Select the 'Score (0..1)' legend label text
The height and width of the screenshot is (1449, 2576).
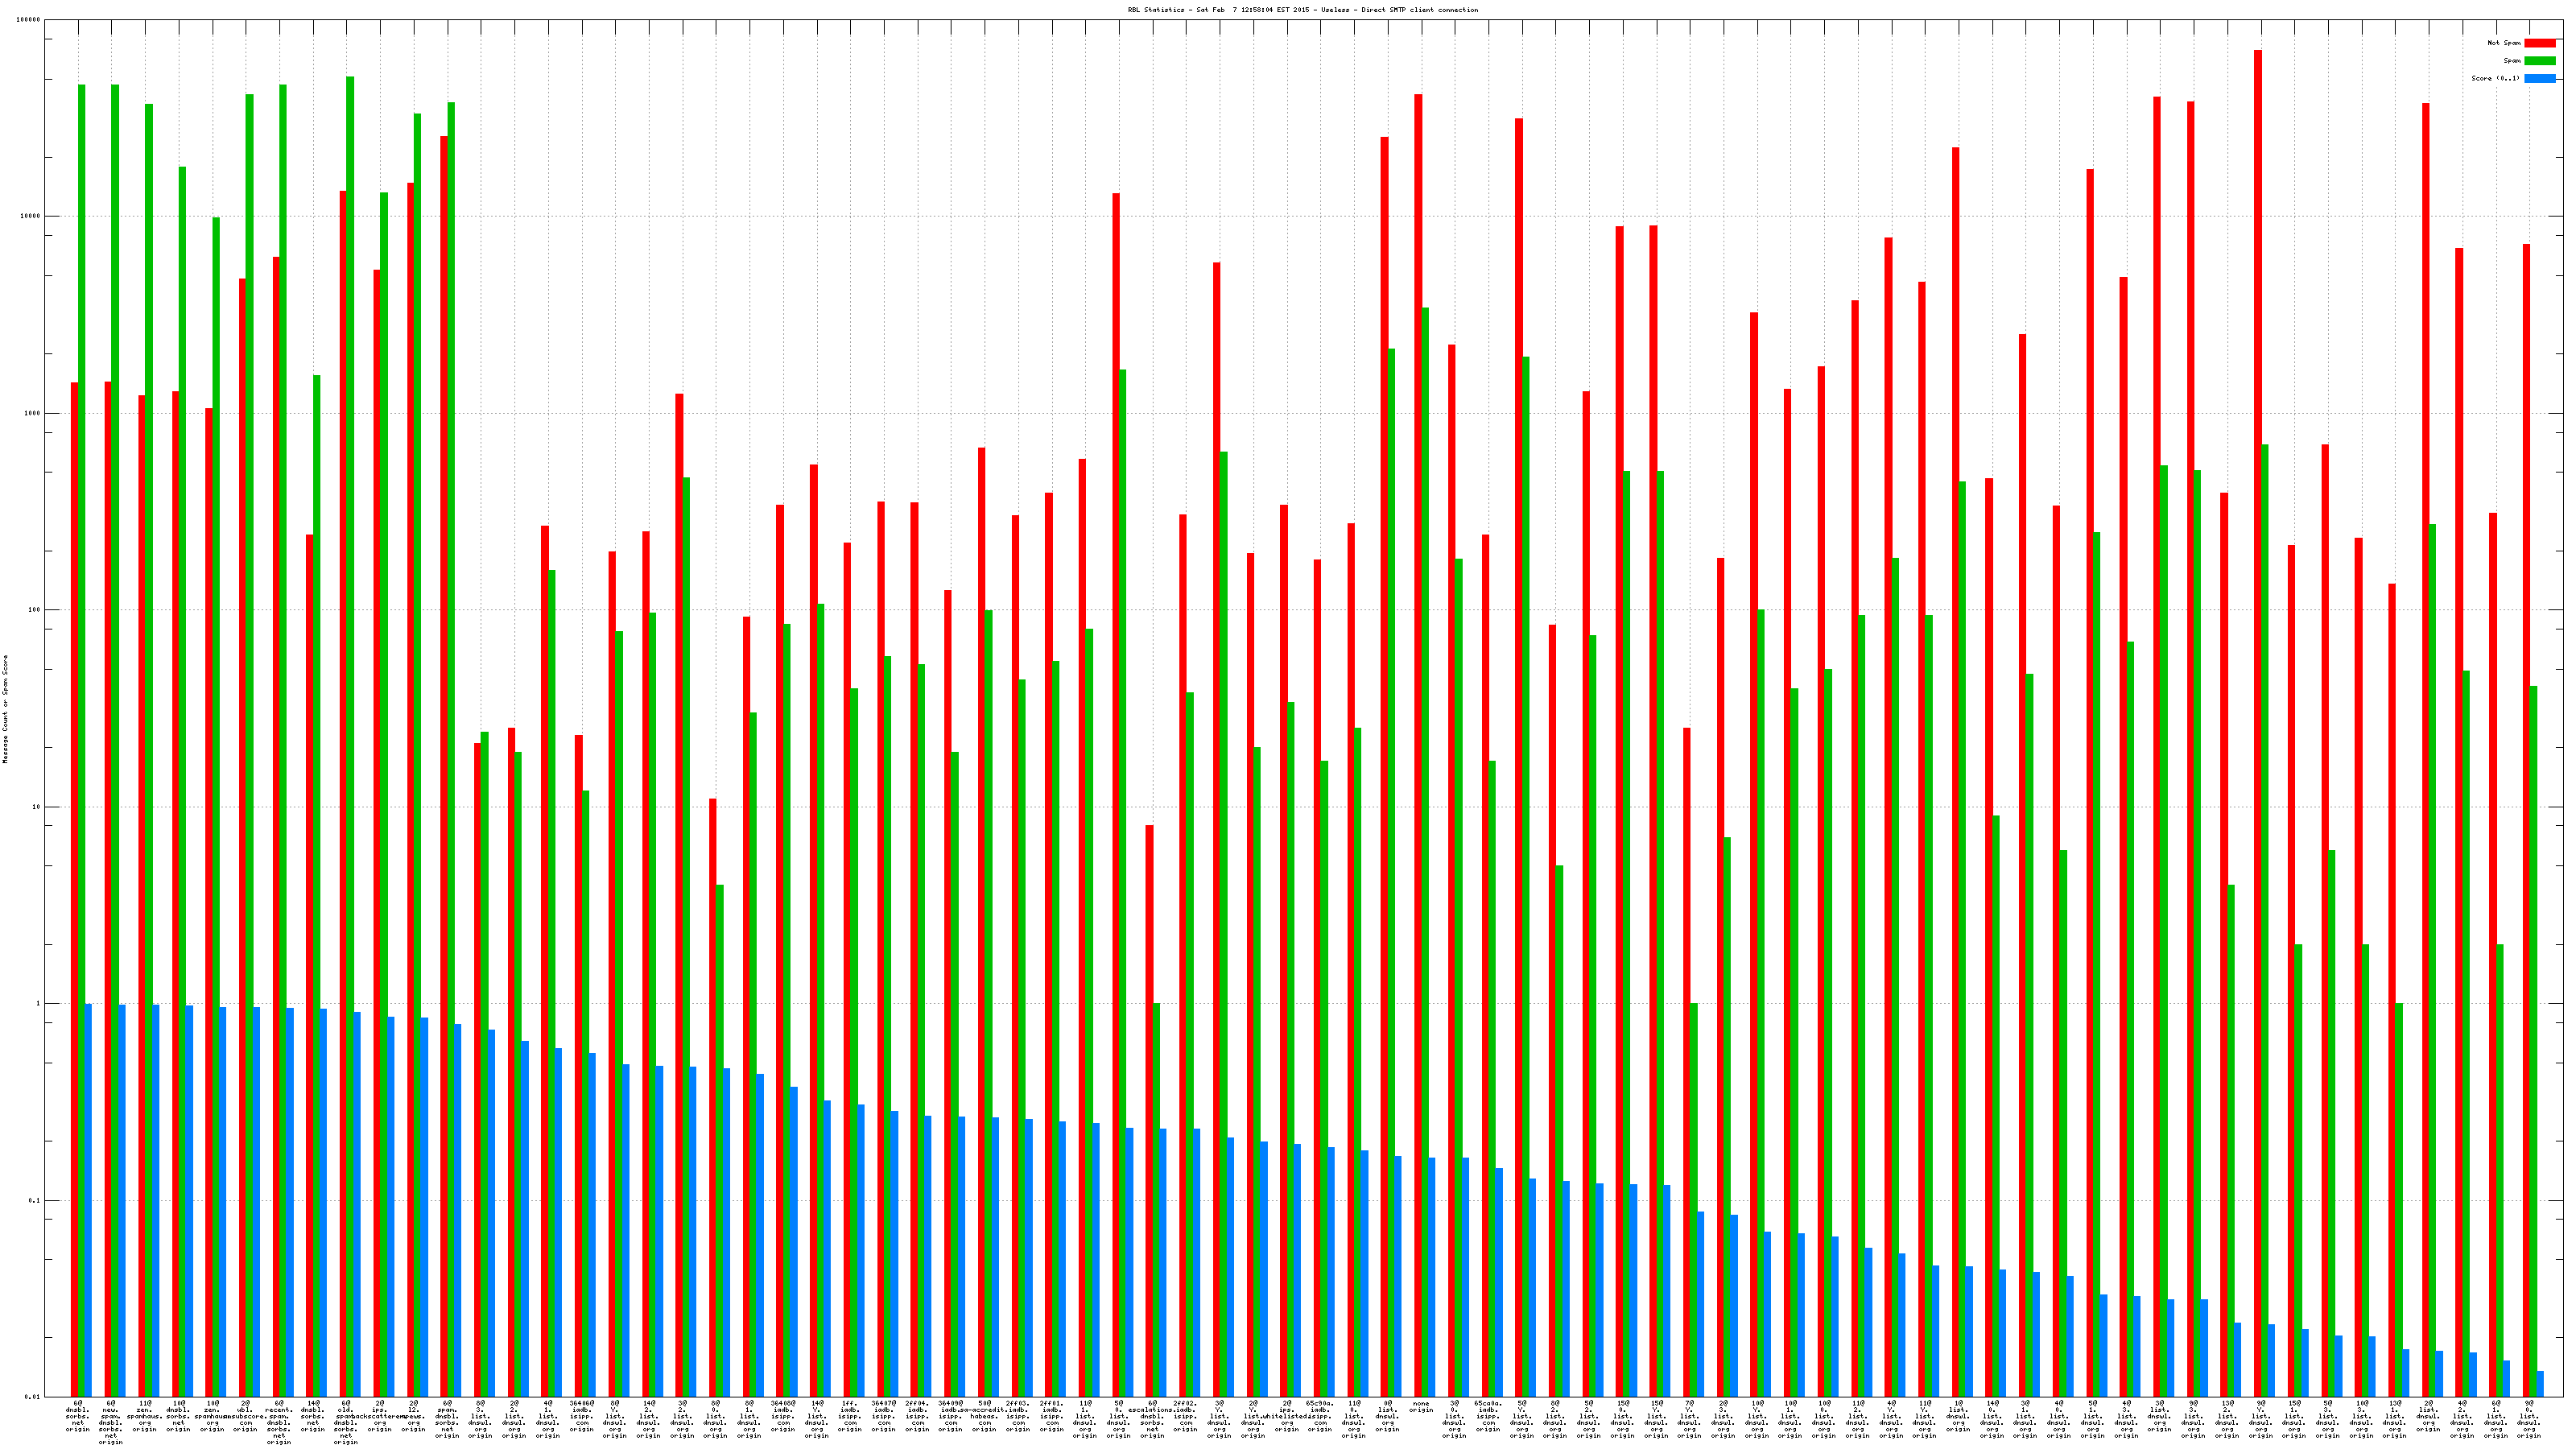pos(2495,78)
